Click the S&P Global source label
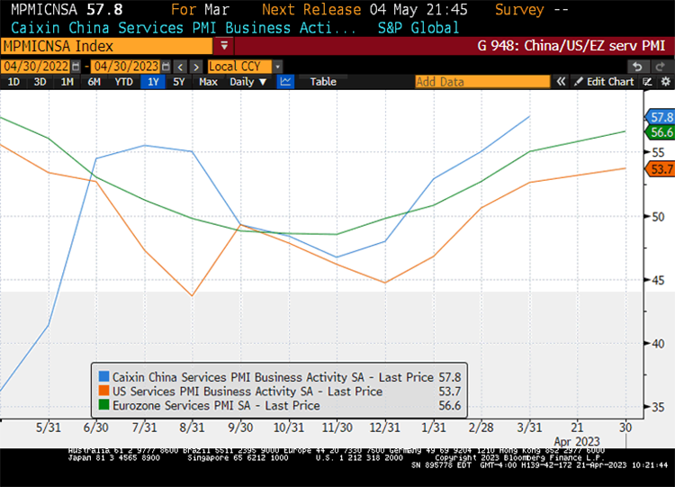This screenshot has height=487, width=675. coord(418,28)
